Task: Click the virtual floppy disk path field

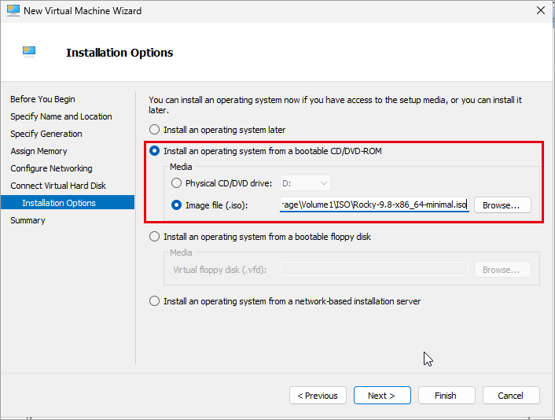Action: pyautogui.click(x=374, y=270)
